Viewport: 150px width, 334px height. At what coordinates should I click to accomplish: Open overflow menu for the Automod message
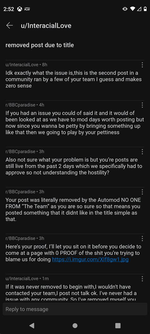[x=142, y=192]
